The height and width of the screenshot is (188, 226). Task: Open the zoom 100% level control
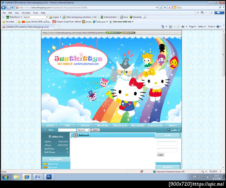(215, 171)
